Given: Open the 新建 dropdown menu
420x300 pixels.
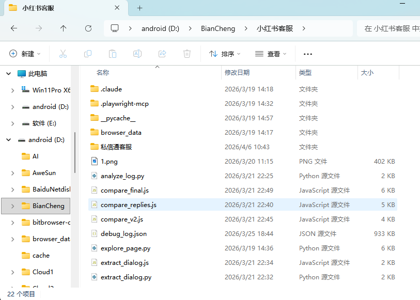Looking at the screenshot, I should click(25, 54).
